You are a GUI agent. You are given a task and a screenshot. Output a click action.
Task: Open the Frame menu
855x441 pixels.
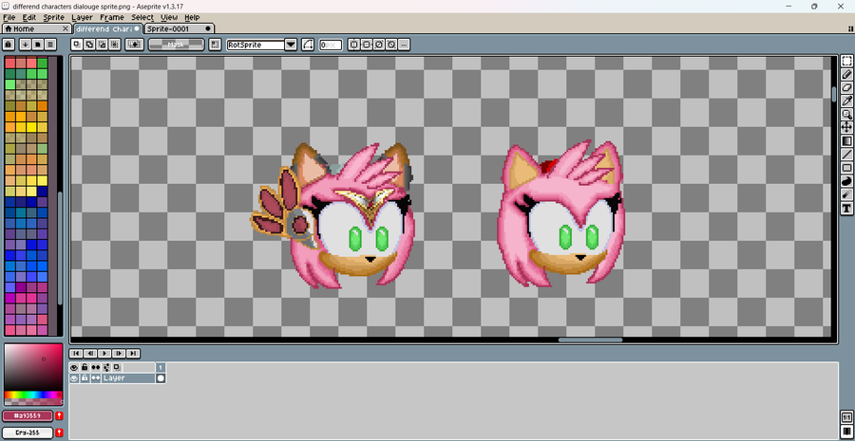click(x=112, y=17)
